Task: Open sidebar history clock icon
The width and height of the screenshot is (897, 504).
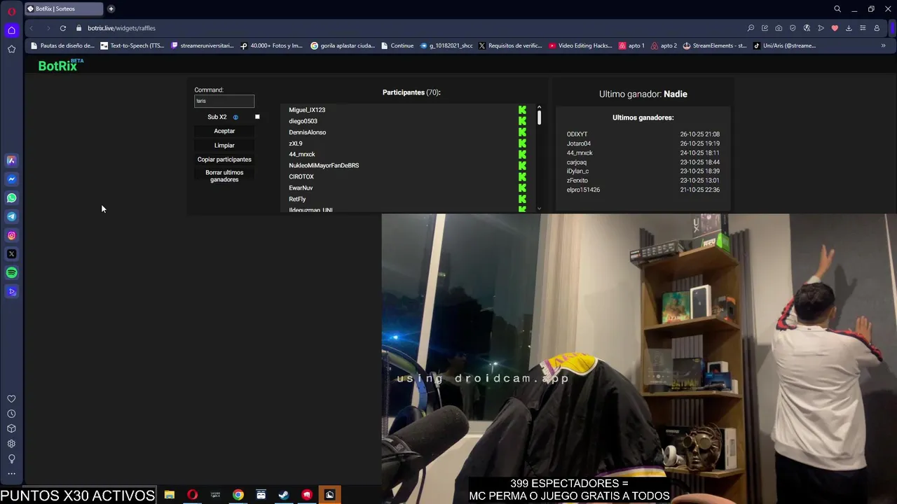Action: 11,414
